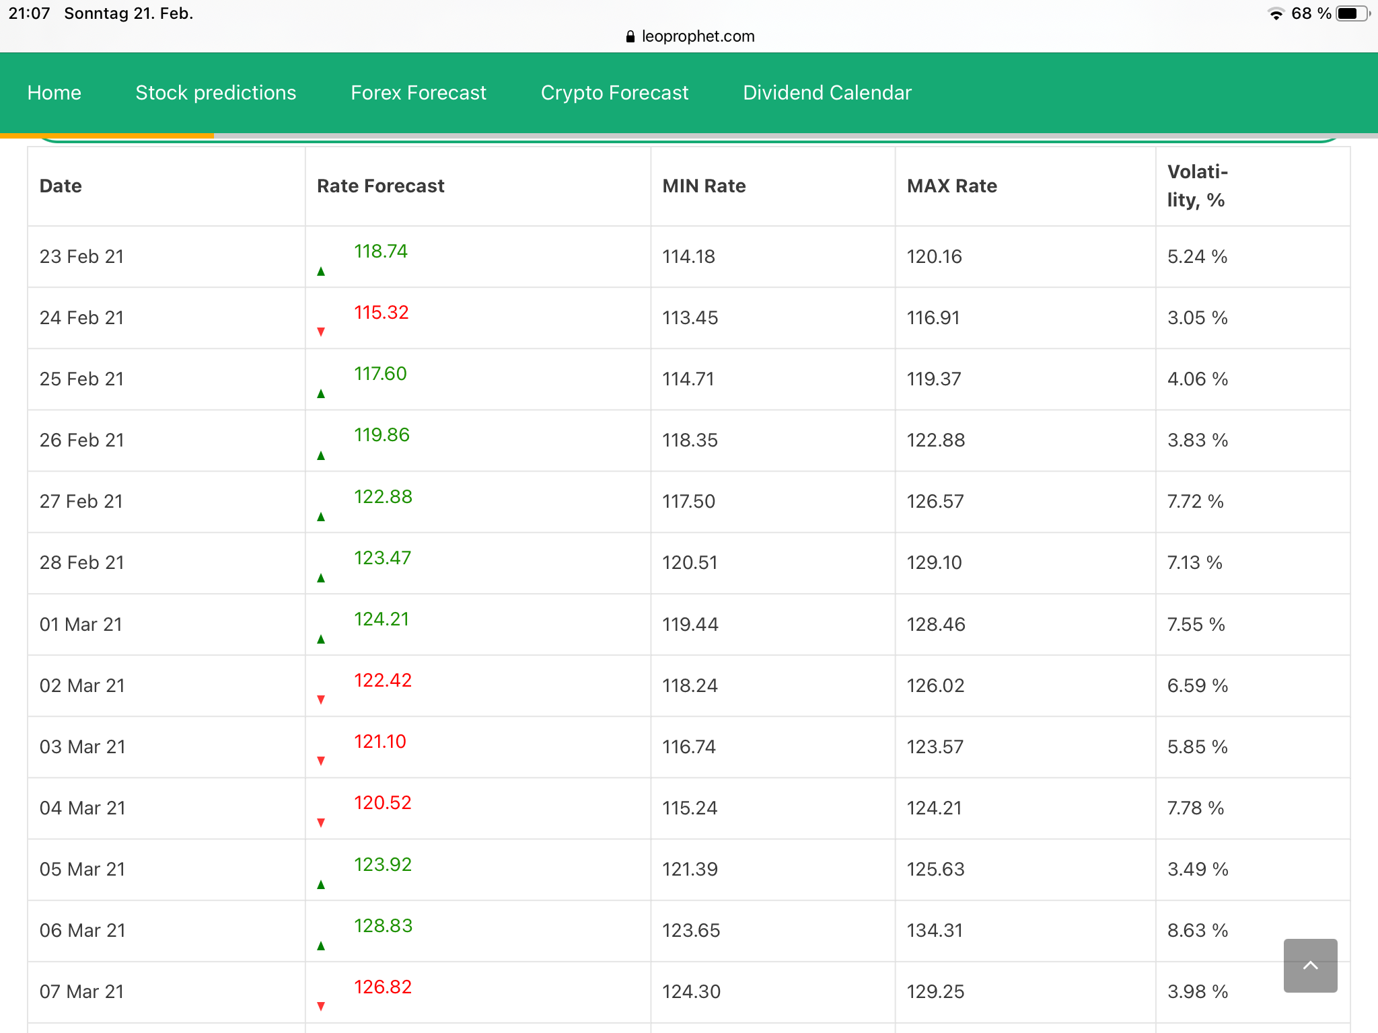
Task: Select the Volatility column header
Action: [x=1197, y=186]
